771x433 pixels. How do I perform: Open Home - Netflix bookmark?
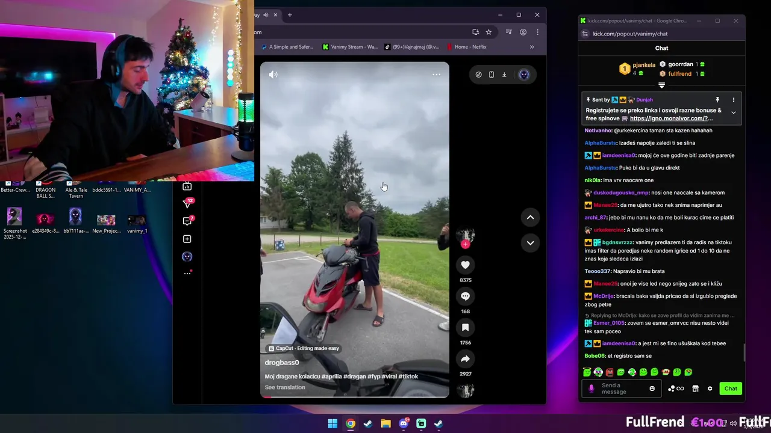coord(467,47)
